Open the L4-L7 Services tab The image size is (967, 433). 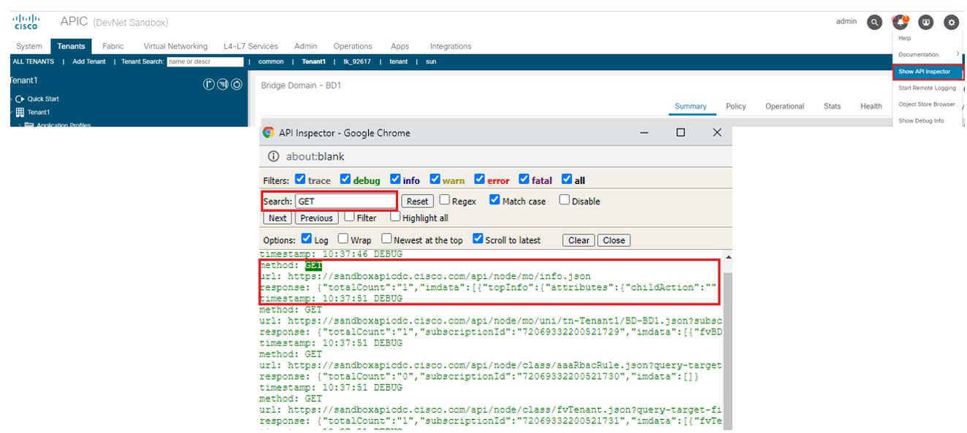(251, 46)
